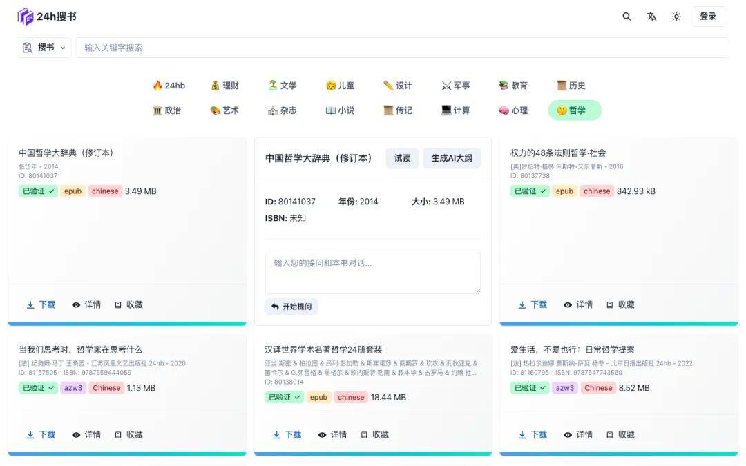The image size is (746, 466).
Task: Click the eye icon on 详情 of 中国哲学大辞典
Action: coord(76,304)
